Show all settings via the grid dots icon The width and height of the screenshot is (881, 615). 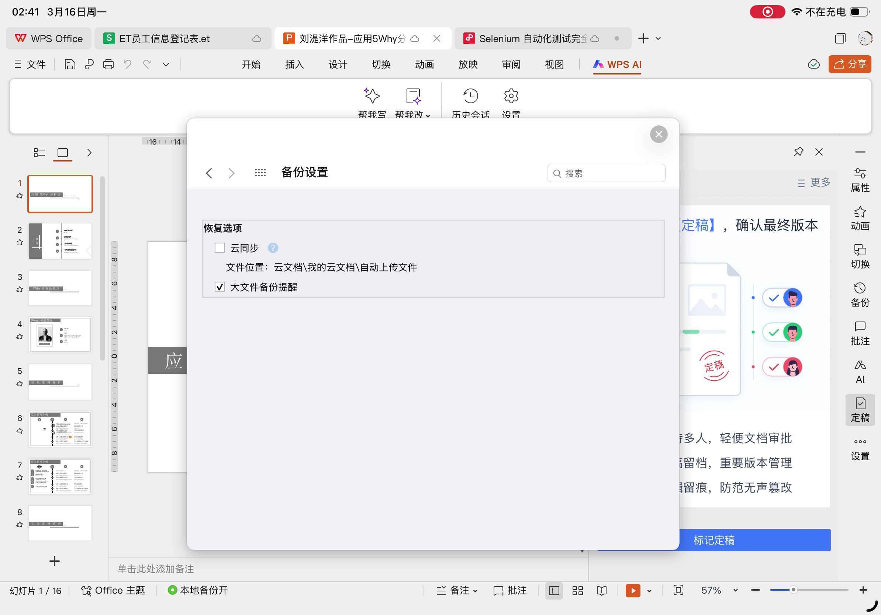260,173
